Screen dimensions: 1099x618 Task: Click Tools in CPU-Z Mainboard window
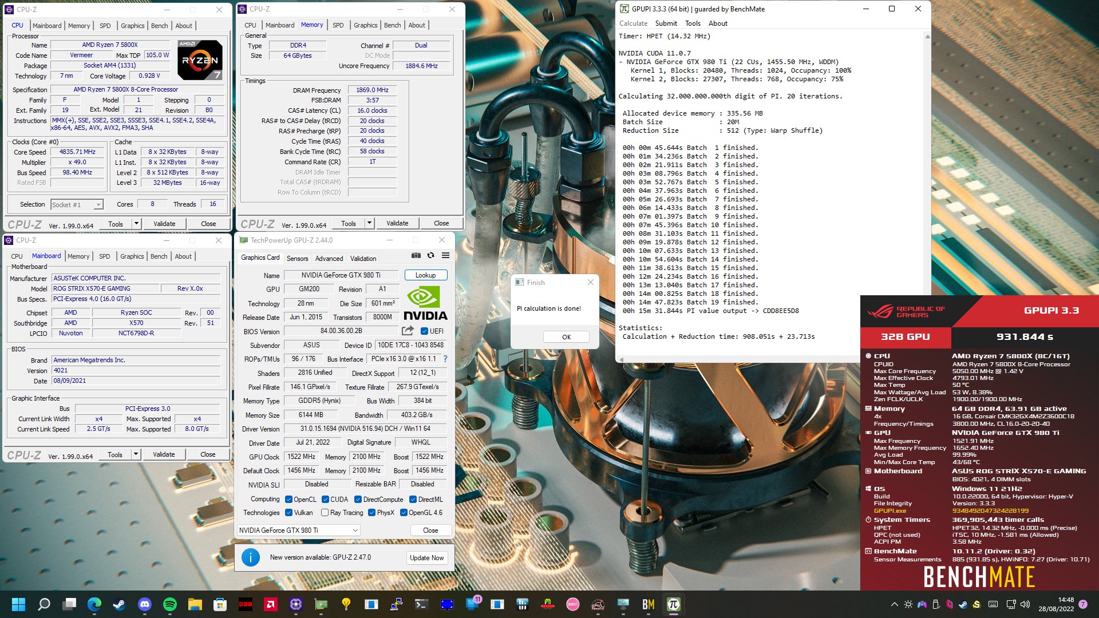pos(115,454)
